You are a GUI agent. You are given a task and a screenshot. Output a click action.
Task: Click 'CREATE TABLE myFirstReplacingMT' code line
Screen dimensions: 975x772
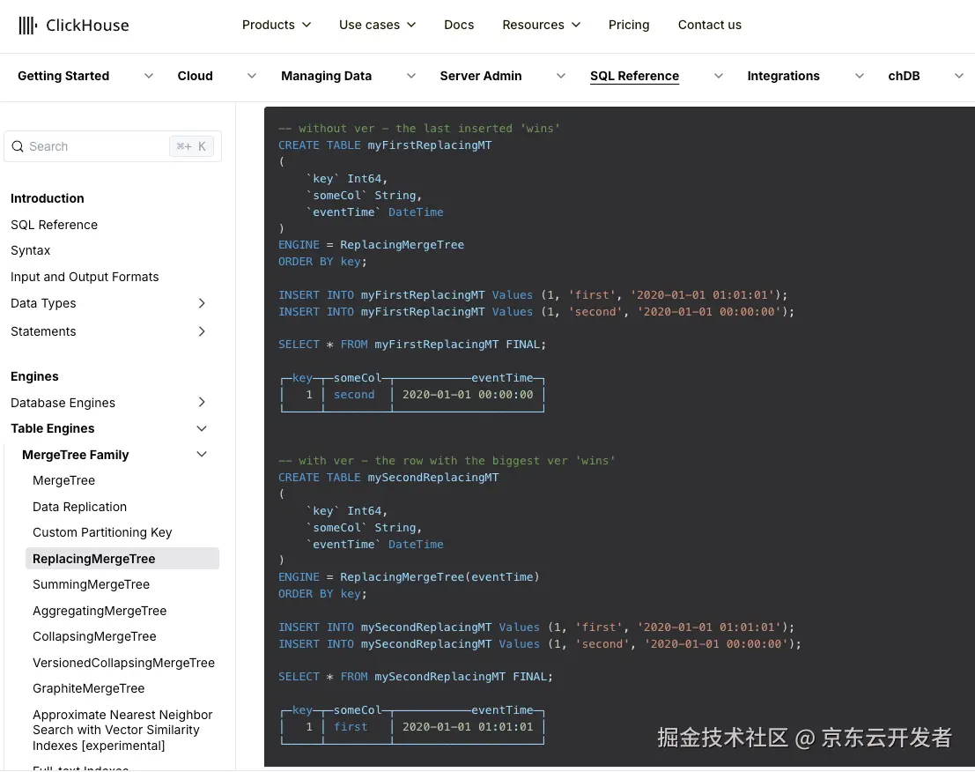pyautogui.click(x=385, y=145)
